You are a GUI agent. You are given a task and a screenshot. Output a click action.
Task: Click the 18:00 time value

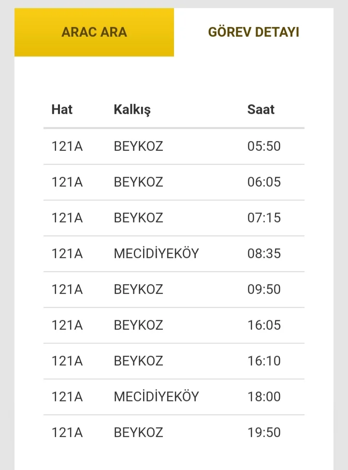[x=264, y=397]
